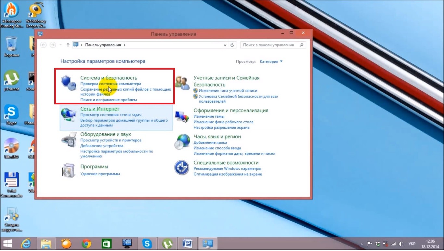Screen dimensions: 444x251
Task: Refresh the Control Panel address bar
Action: [x=232, y=45]
